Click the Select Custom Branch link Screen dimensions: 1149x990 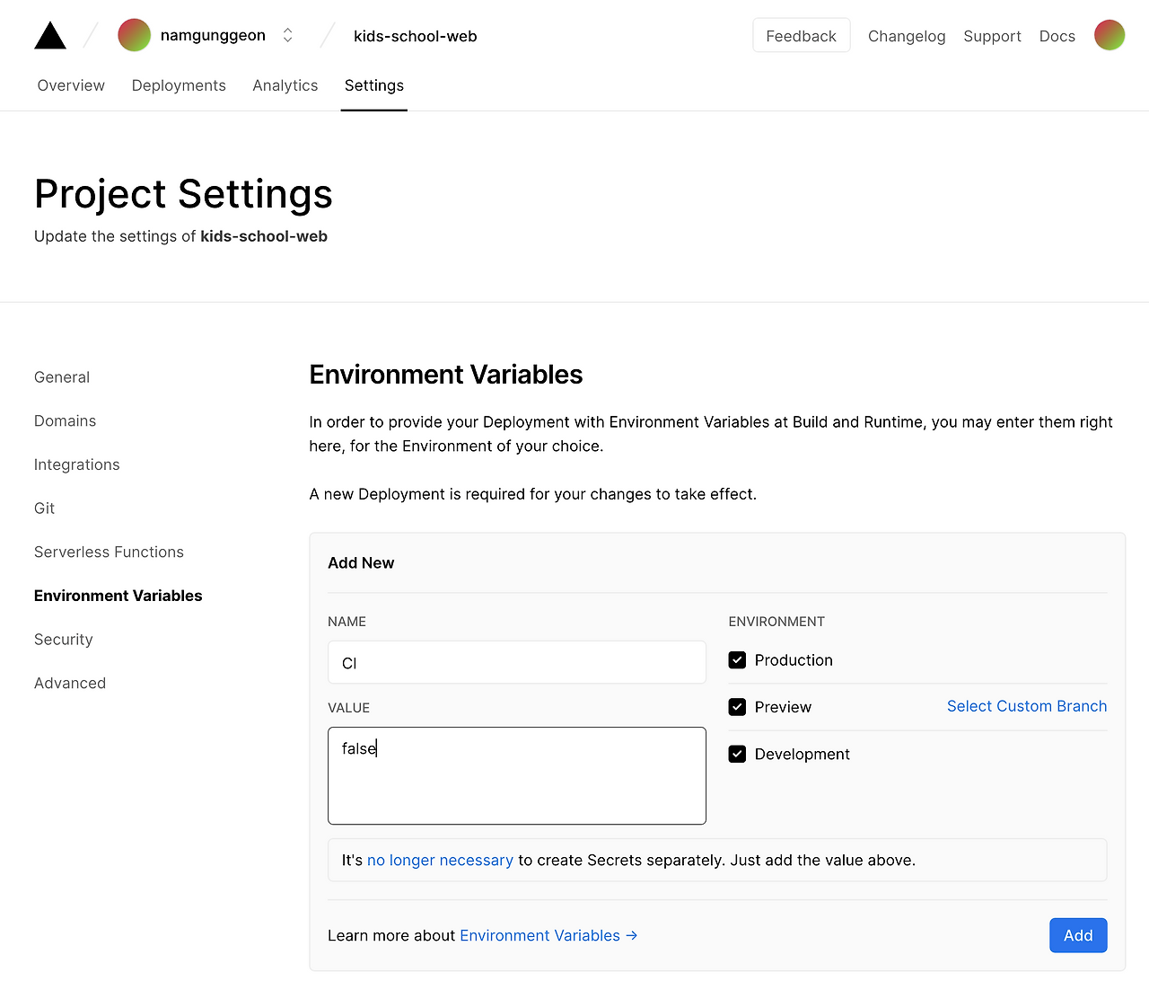pos(1027,706)
